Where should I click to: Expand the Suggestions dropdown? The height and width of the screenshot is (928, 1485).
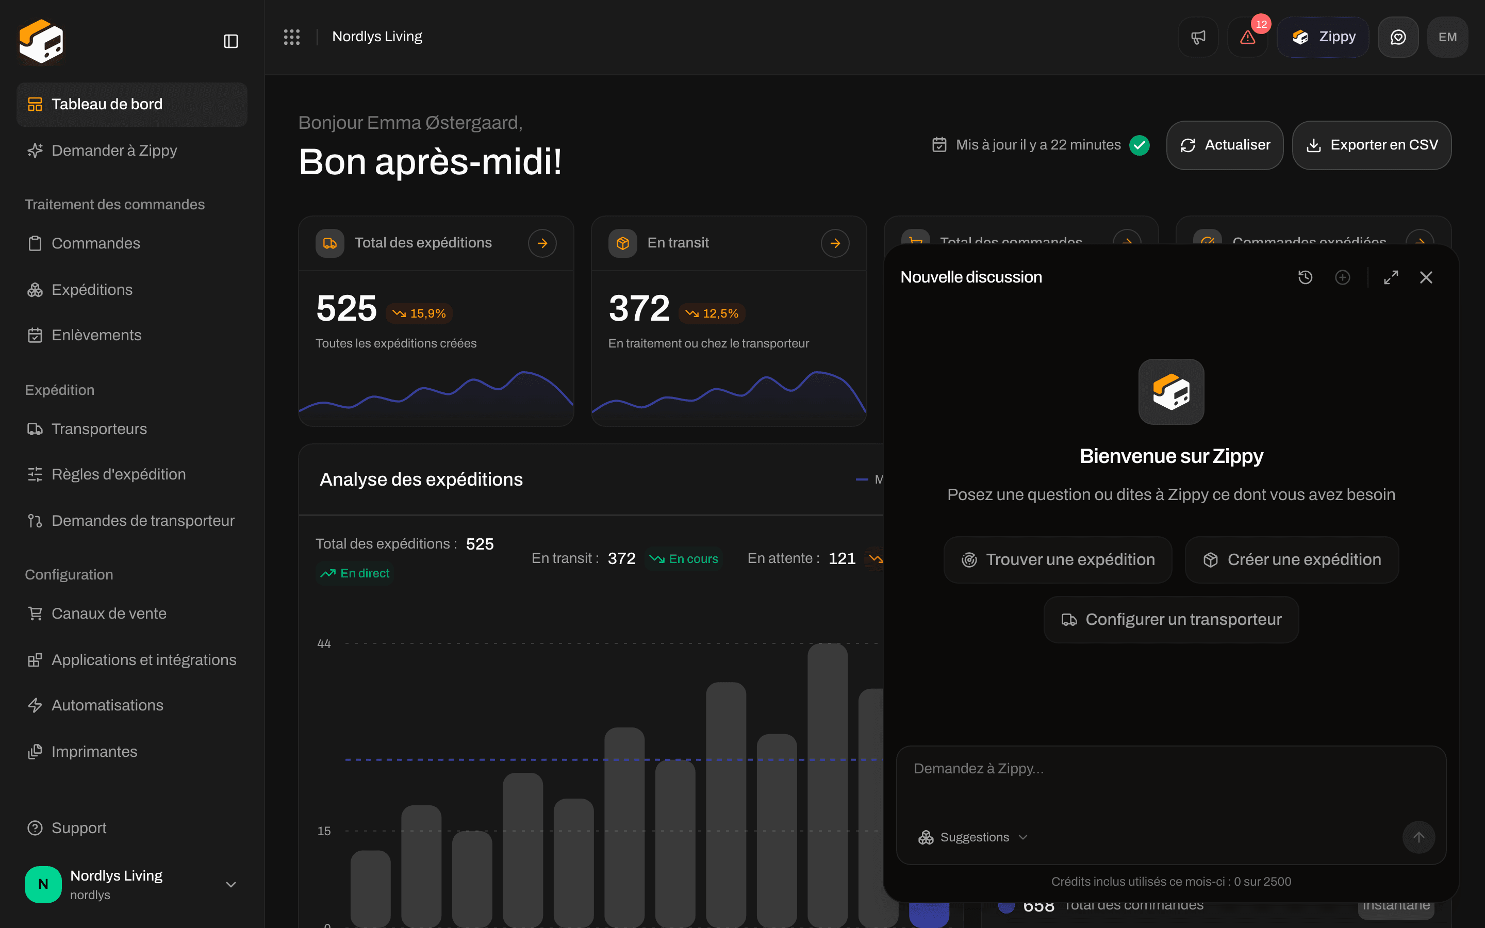[972, 837]
